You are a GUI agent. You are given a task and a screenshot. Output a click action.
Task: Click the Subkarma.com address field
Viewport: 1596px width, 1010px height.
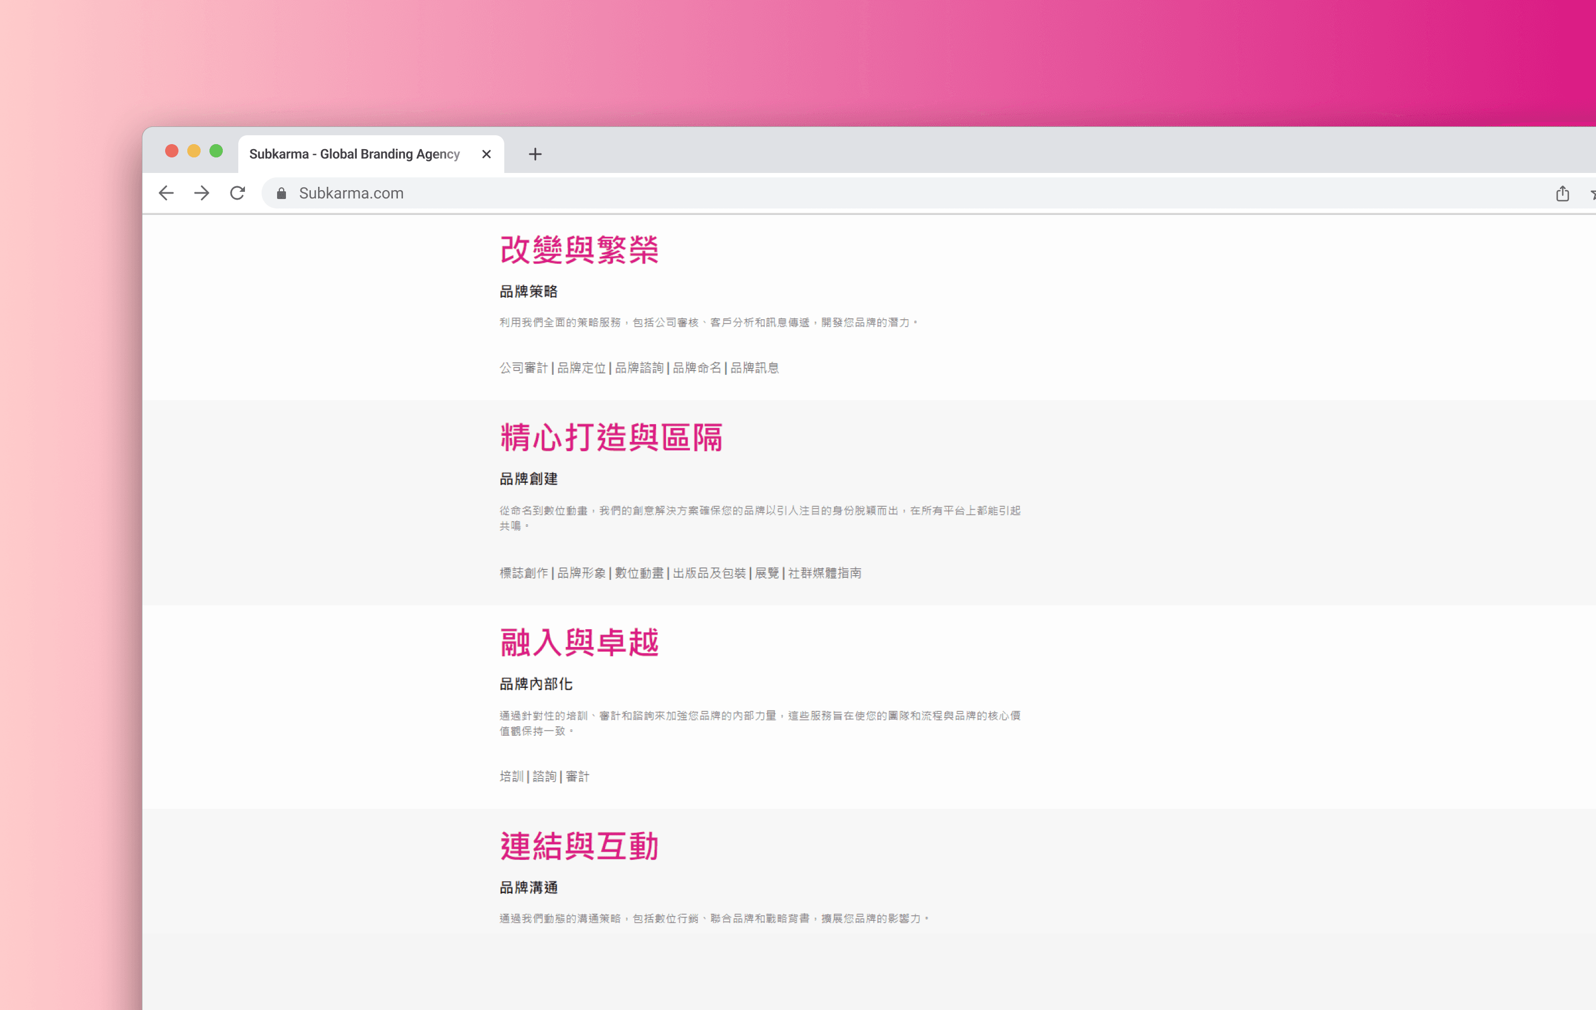[x=902, y=193]
